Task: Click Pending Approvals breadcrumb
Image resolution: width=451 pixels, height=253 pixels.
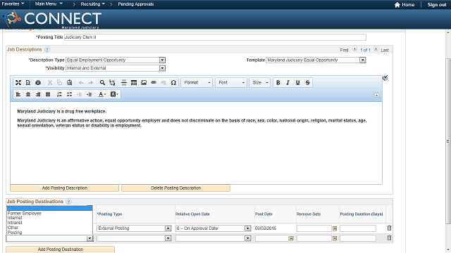Action: pyautogui.click(x=136, y=4)
